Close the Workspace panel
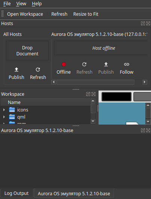Screen dimensions: 151x199 click(x=94, y=94)
